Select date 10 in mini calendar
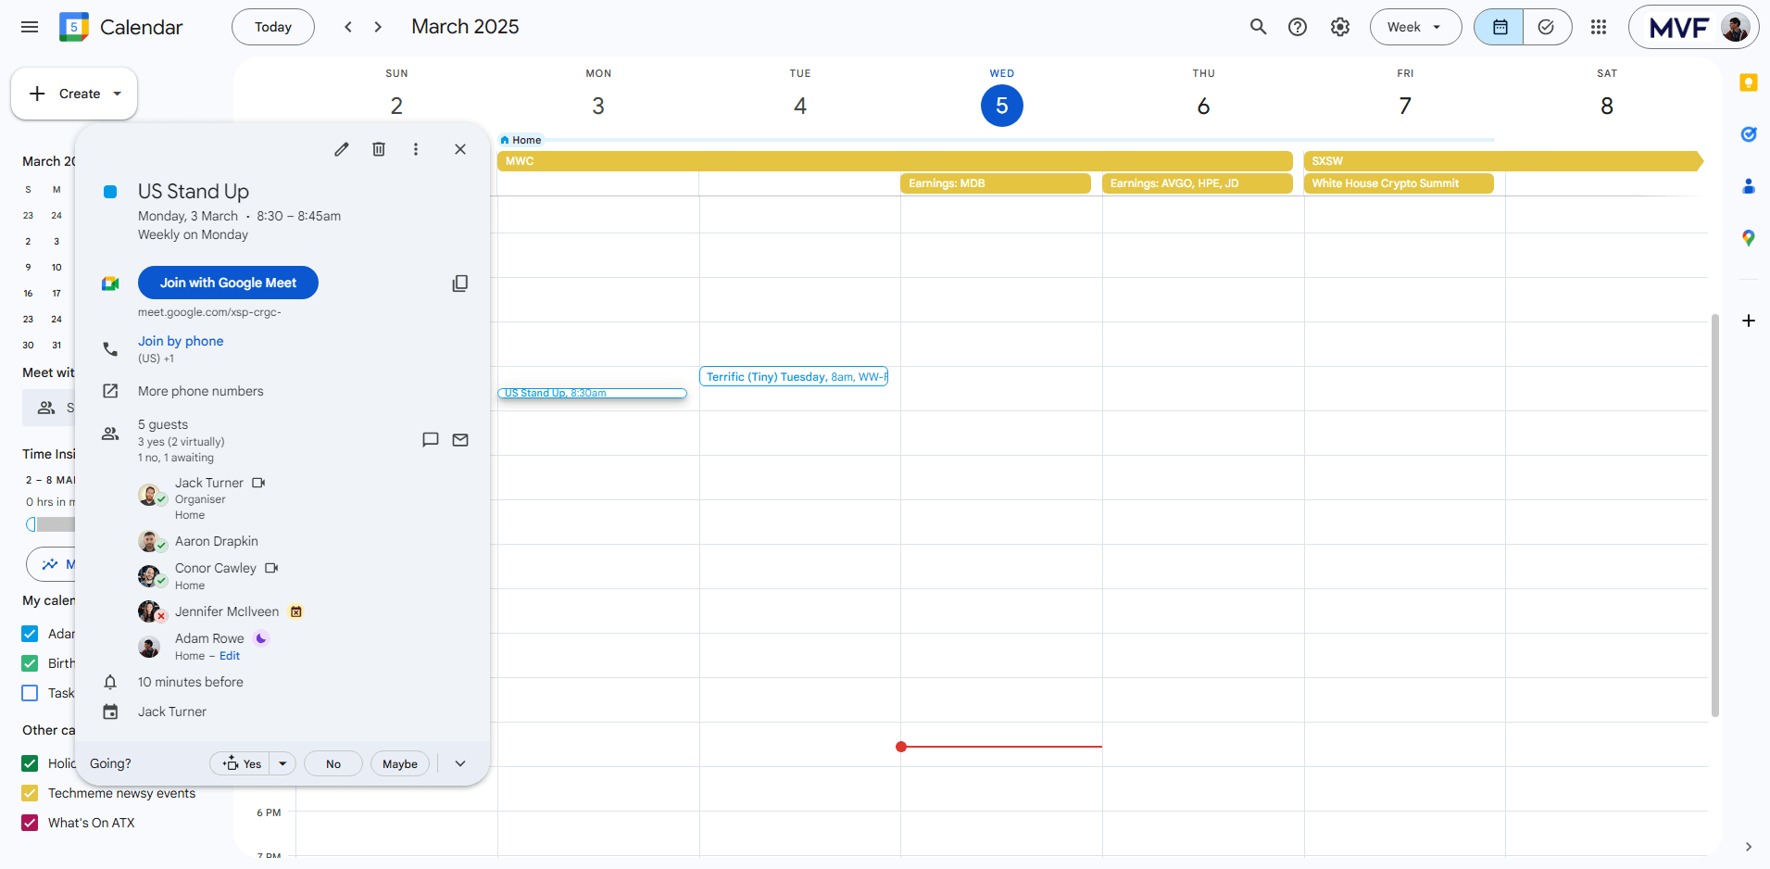 coord(56,267)
